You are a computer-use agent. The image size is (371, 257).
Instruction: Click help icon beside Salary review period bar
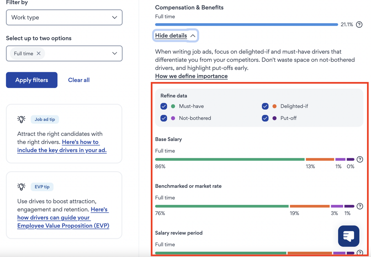360,253
